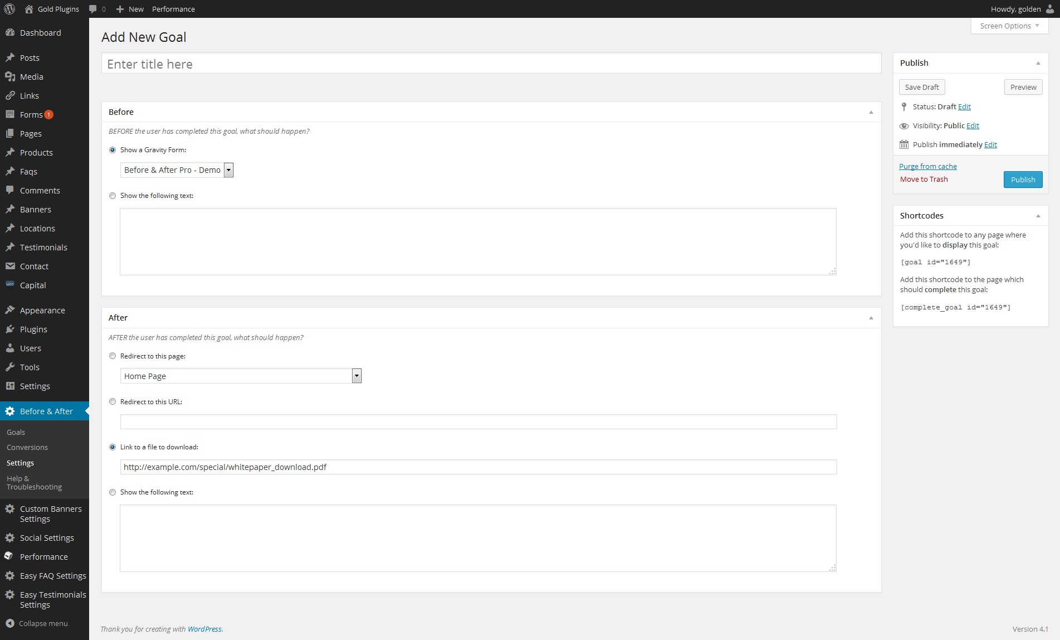Select 'Show the following text' in Before section
The height and width of the screenshot is (640, 1060).
(x=113, y=196)
